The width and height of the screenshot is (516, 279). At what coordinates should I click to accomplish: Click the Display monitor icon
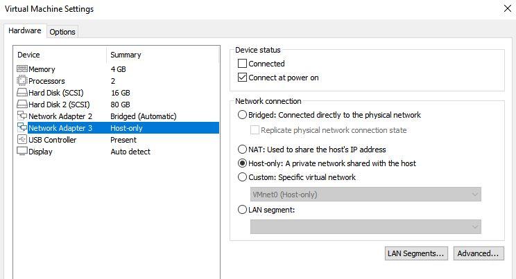pos(22,151)
